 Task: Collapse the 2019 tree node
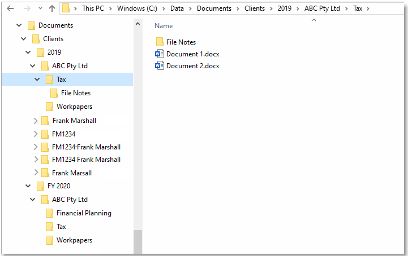click(28, 52)
